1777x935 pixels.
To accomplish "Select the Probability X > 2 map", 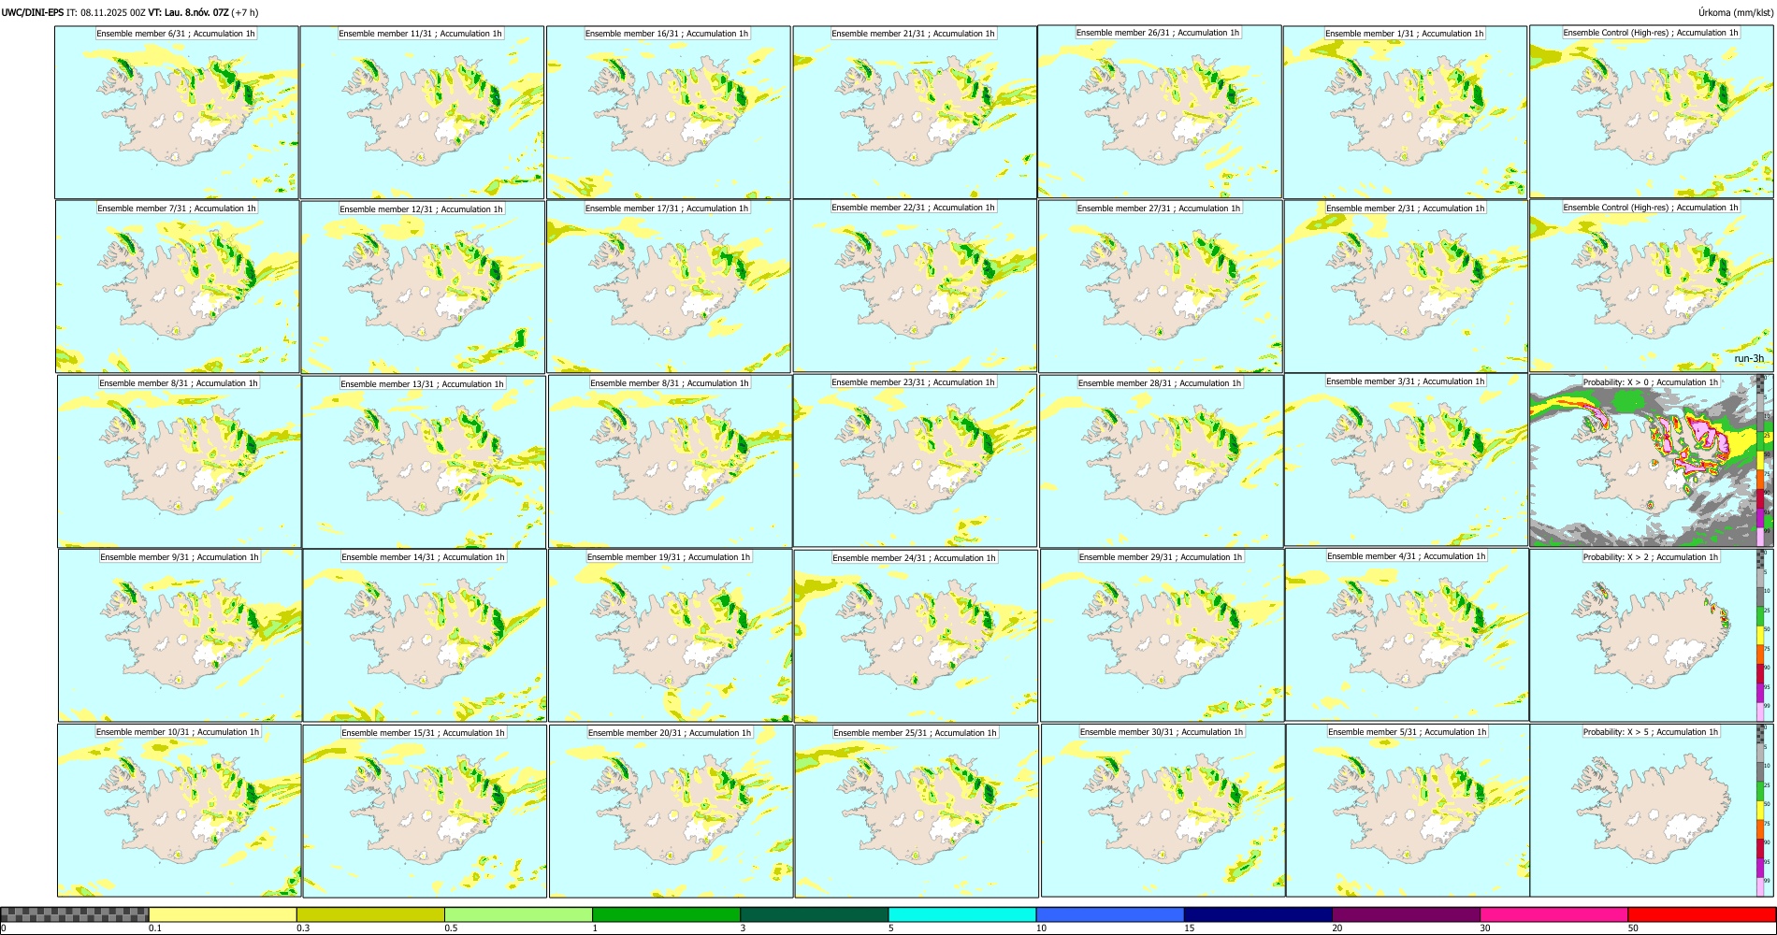I will [1652, 635].
